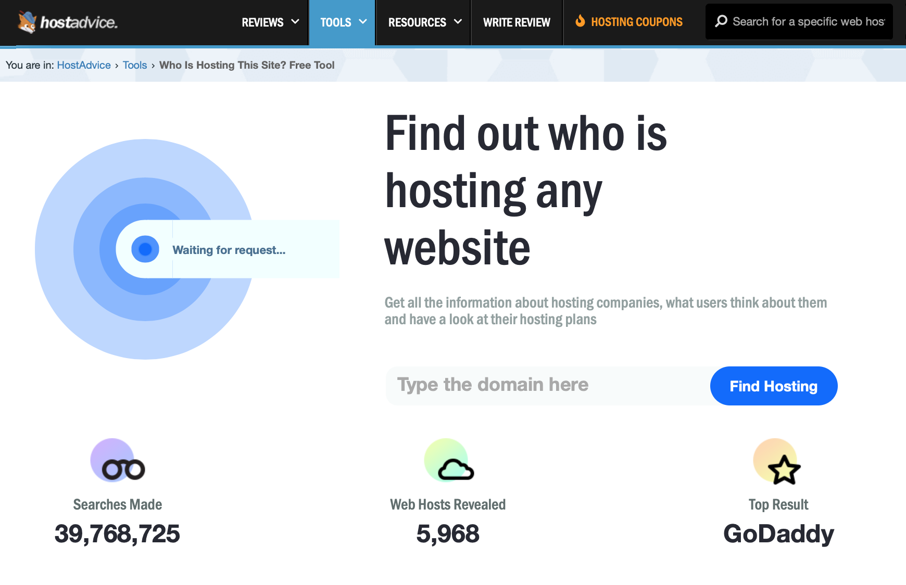Expand the Resources dropdown chevron
This screenshot has height=585, width=906.
[x=458, y=22]
